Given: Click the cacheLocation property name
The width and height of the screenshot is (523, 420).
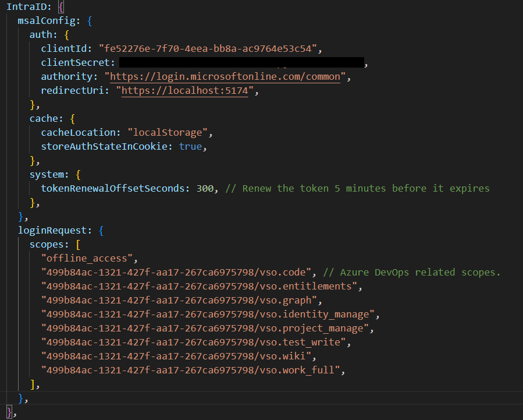Looking at the screenshot, I should 79,133.
